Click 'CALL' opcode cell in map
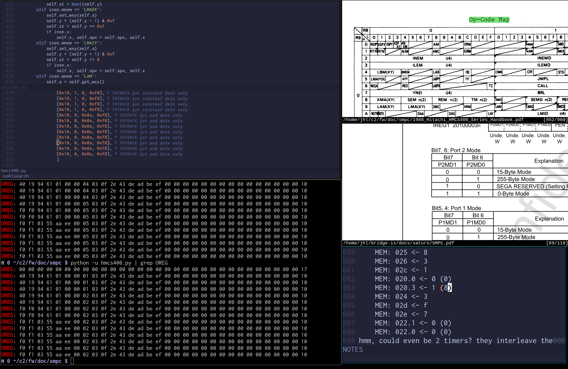Viewport: 568px width, 369px height. point(543,86)
